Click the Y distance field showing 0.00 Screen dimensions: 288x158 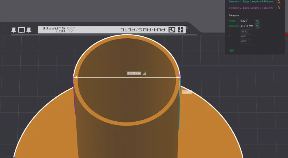tap(246, 36)
